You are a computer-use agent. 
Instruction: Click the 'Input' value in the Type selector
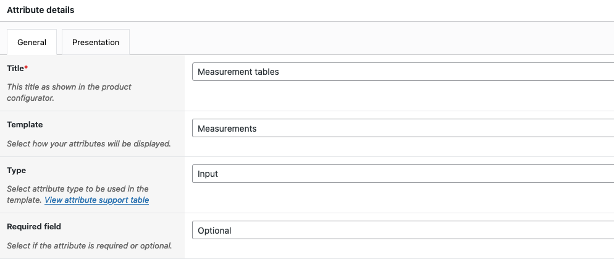(208, 174)
